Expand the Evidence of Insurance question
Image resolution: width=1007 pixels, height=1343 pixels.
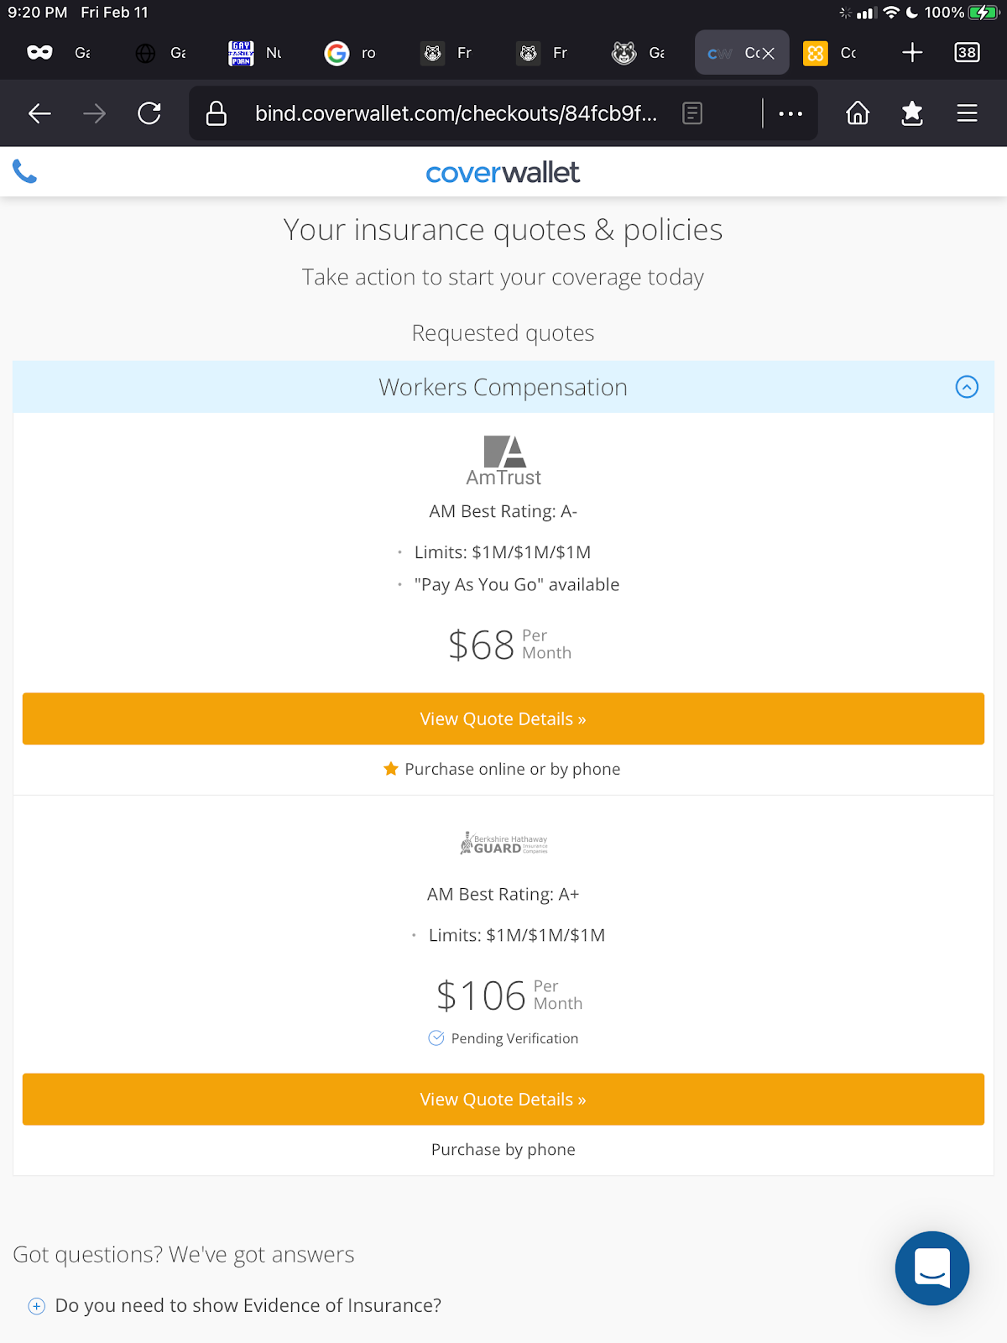pos(37,1306)
